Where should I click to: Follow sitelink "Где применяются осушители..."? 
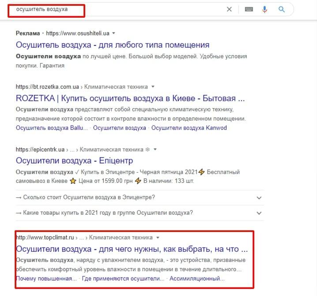(x=123, y=279)
